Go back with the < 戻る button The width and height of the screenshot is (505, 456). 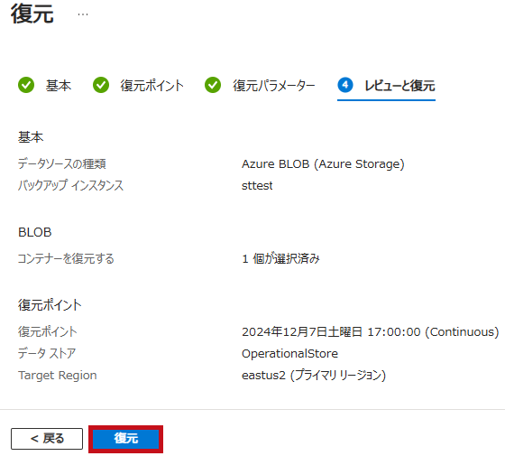pyautogui.click(x=47, y=439)
